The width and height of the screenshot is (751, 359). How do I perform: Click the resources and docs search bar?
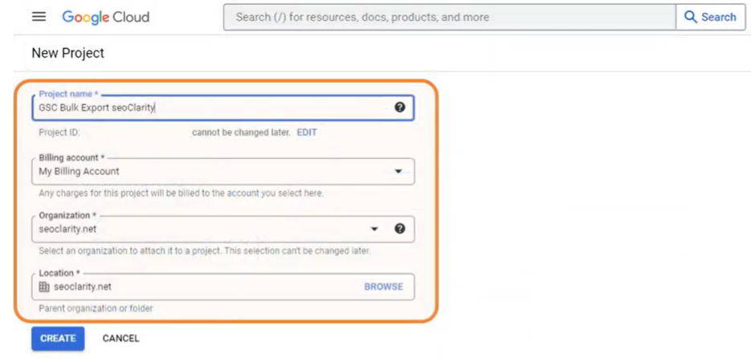pos(450,17)
